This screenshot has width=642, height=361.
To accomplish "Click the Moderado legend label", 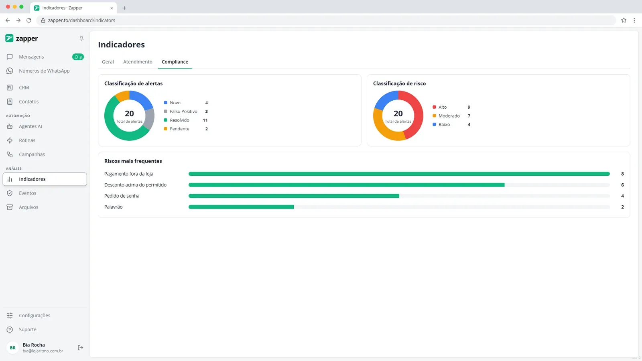I will point(449,116).
